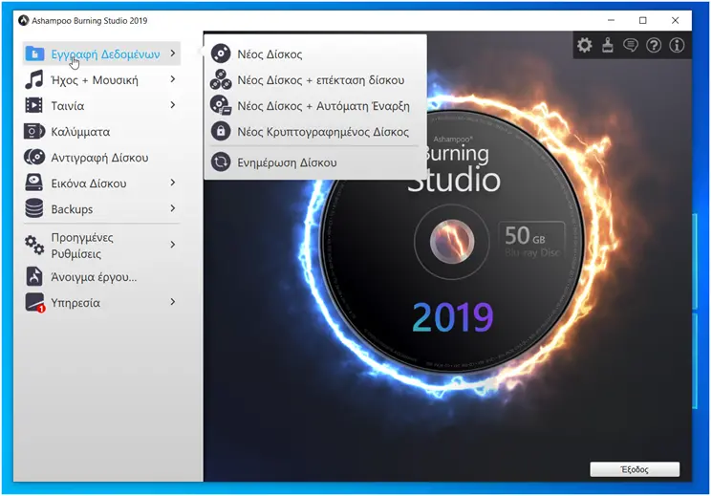Minimize the Burning Studio window

click(x=611, y=20)
